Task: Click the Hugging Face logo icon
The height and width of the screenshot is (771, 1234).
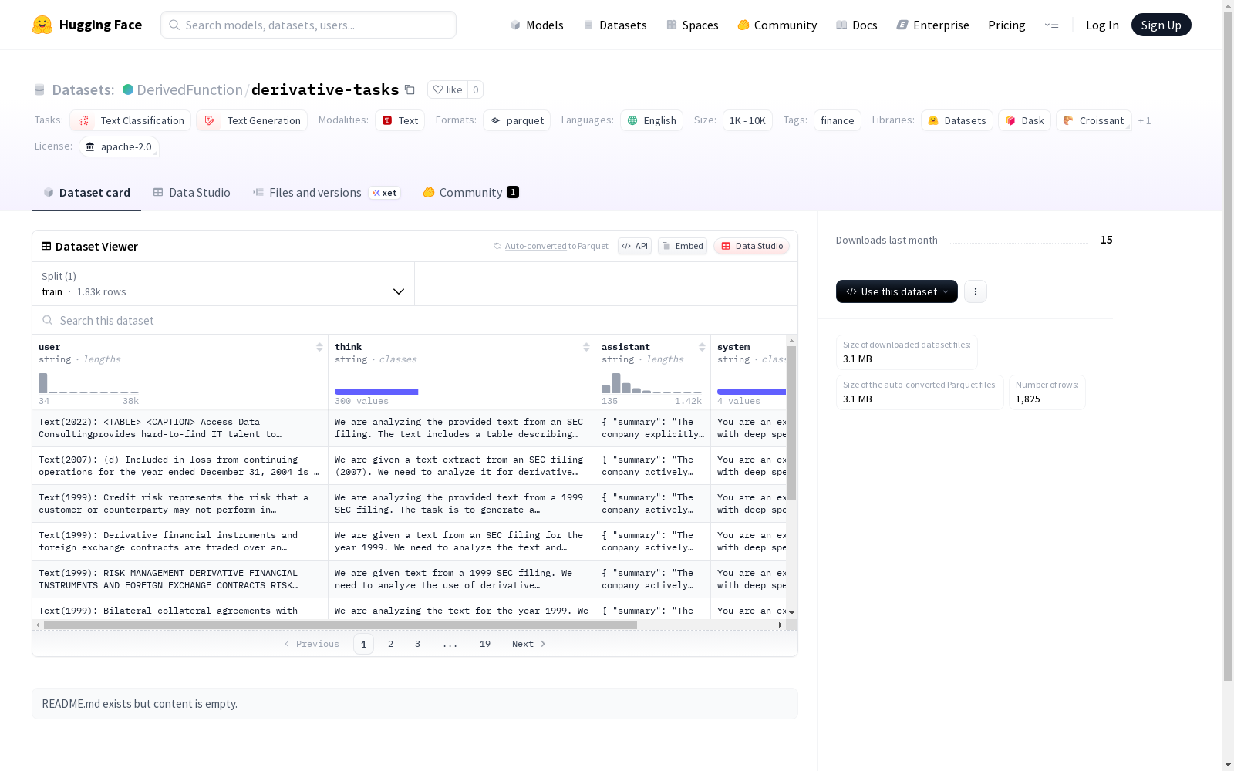Action: point(42,25)
